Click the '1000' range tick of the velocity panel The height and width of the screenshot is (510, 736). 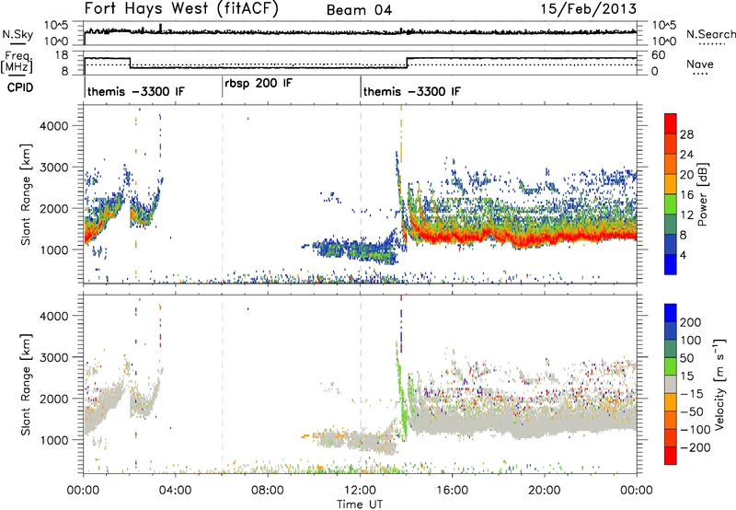pos(53,440)
